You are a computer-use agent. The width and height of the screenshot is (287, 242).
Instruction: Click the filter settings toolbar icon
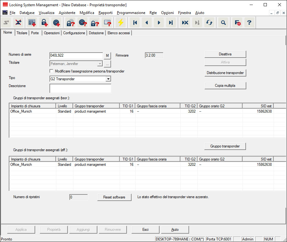[238, 23]
